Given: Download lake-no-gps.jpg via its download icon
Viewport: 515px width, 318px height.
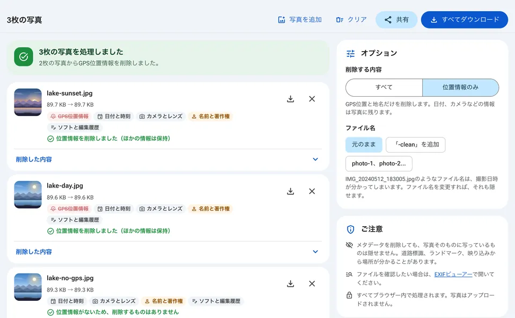Looking at the screenshot, I should (x=290, y=284).
